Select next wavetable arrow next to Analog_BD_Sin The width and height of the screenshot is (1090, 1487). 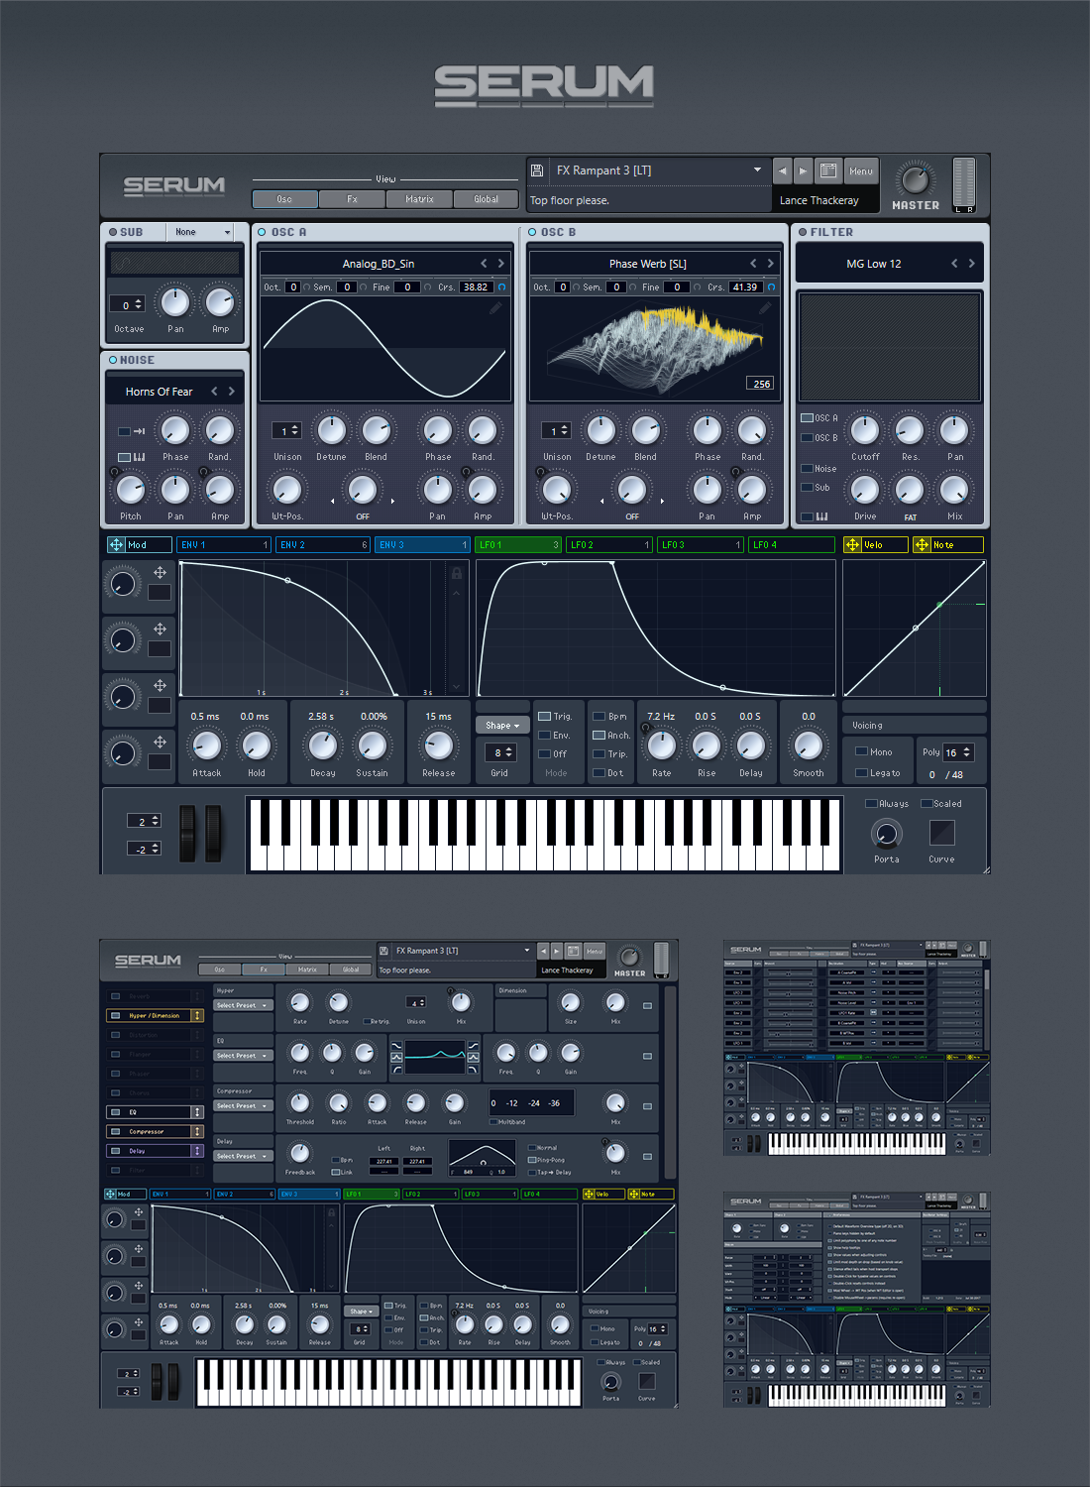[501, 264]
